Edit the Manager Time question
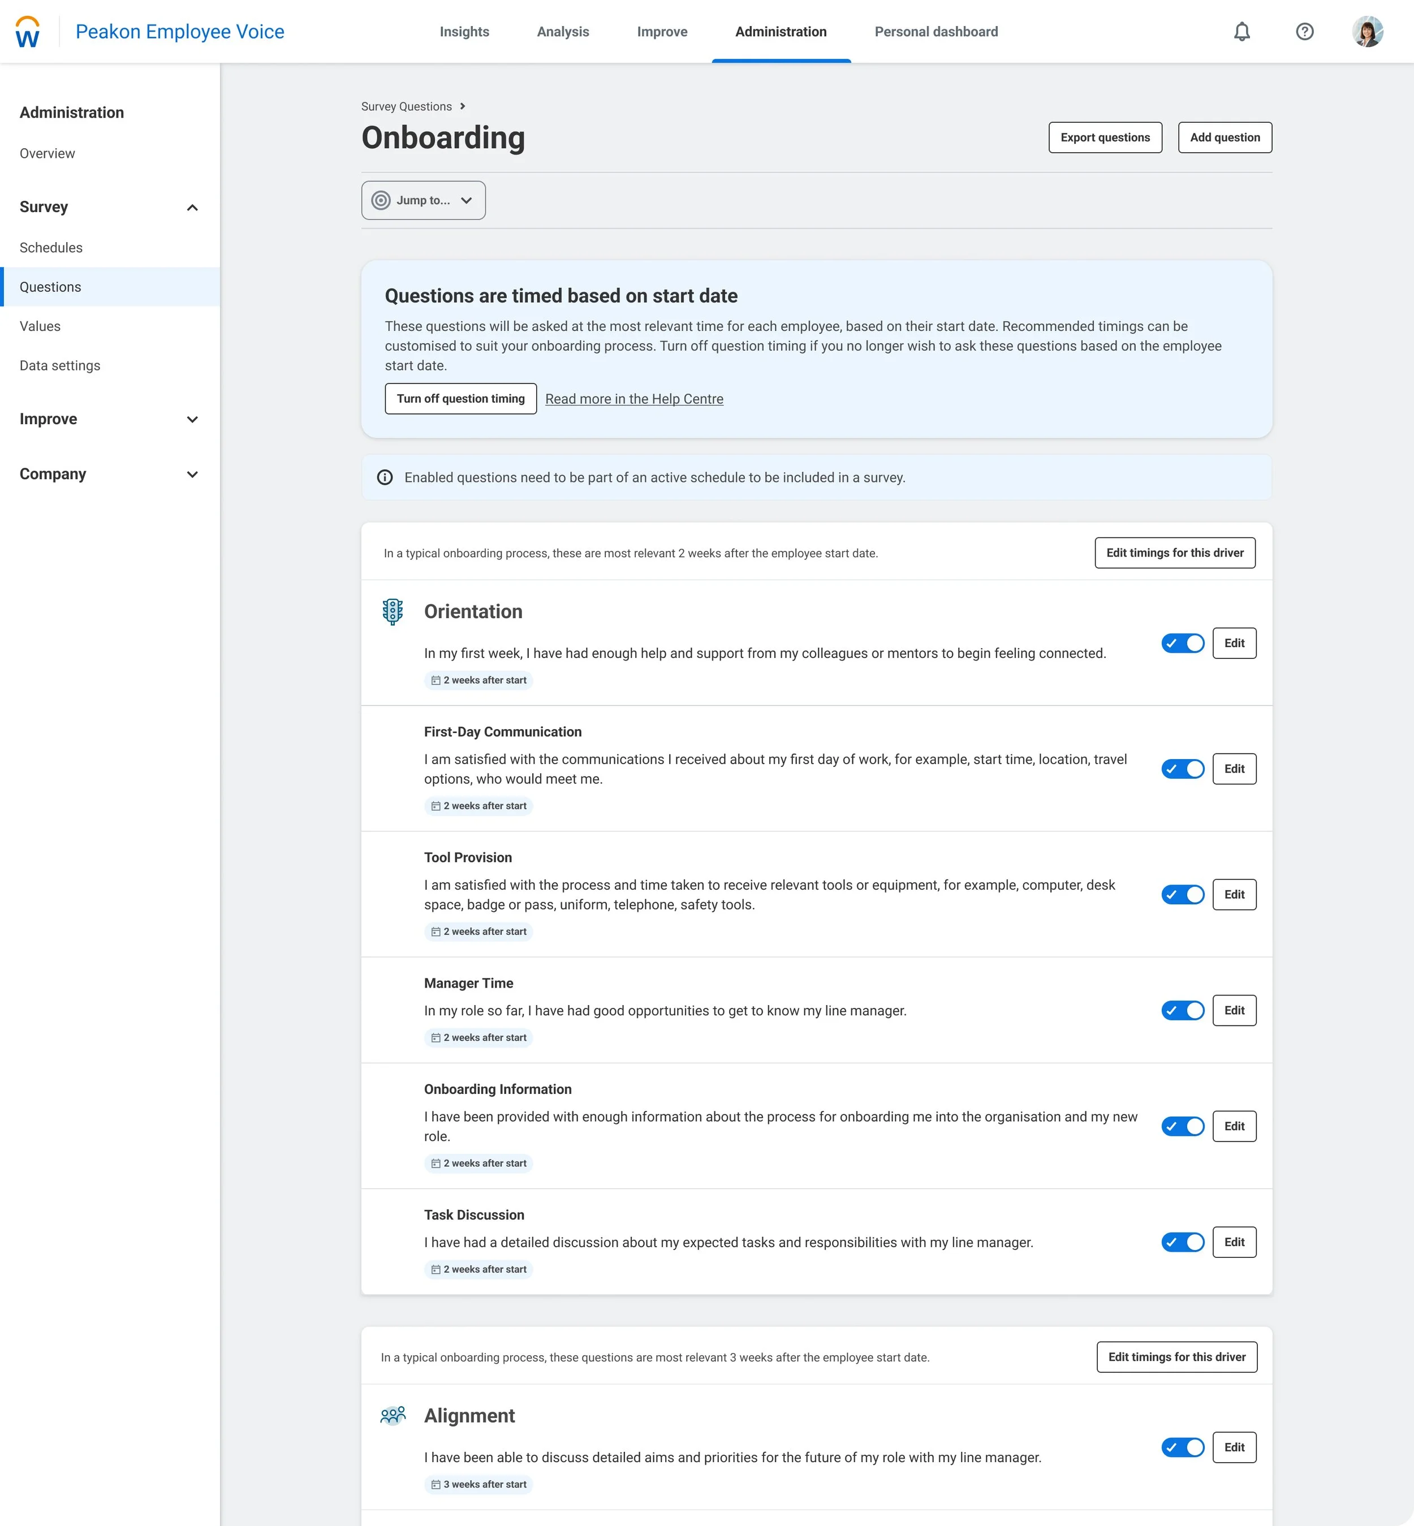The height and width of the screenshot is (1526, 1414). (x=1234, y=1010)
